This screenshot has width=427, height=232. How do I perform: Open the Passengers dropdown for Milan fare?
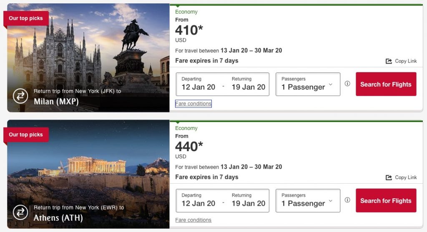click(x=308, y=84)
